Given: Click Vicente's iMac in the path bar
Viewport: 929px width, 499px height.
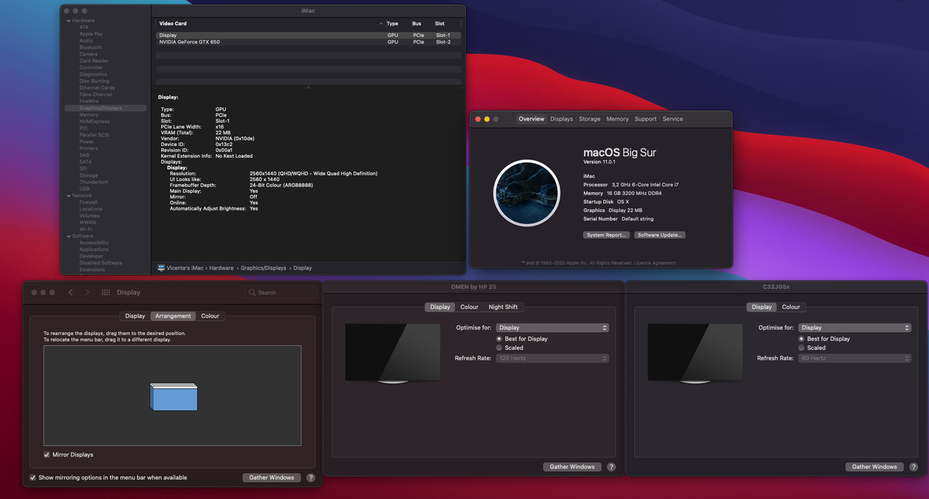Looking at the screenshot, I should point(186,268).
